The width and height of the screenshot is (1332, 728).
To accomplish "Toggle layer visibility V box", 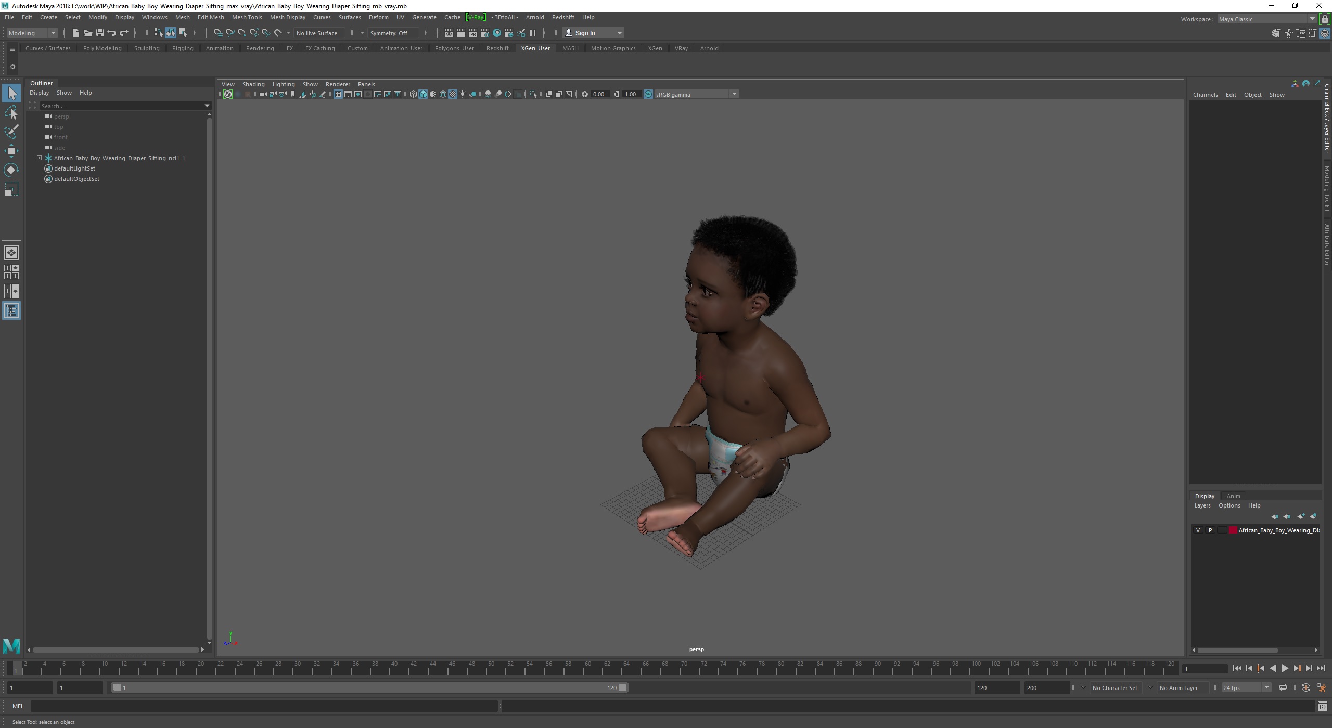I will pyautogui.click(x=1198, y=530).
